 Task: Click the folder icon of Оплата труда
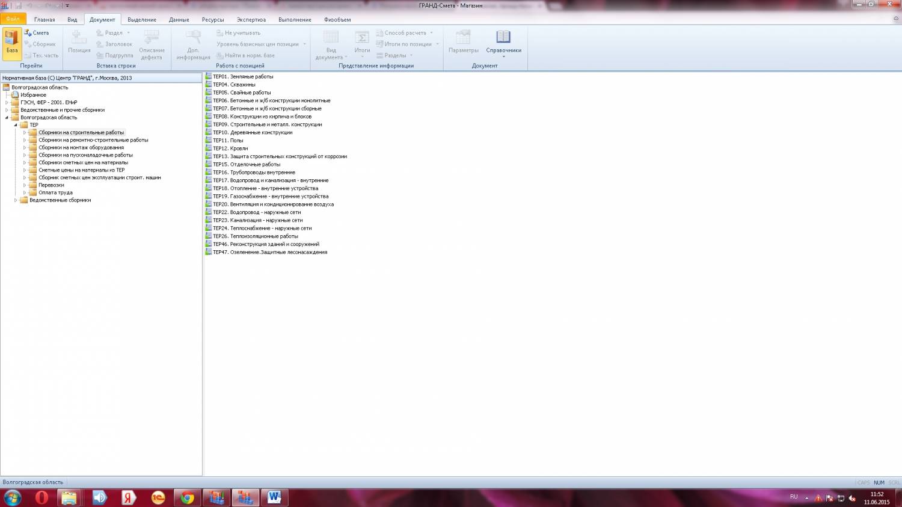(33, 192)
